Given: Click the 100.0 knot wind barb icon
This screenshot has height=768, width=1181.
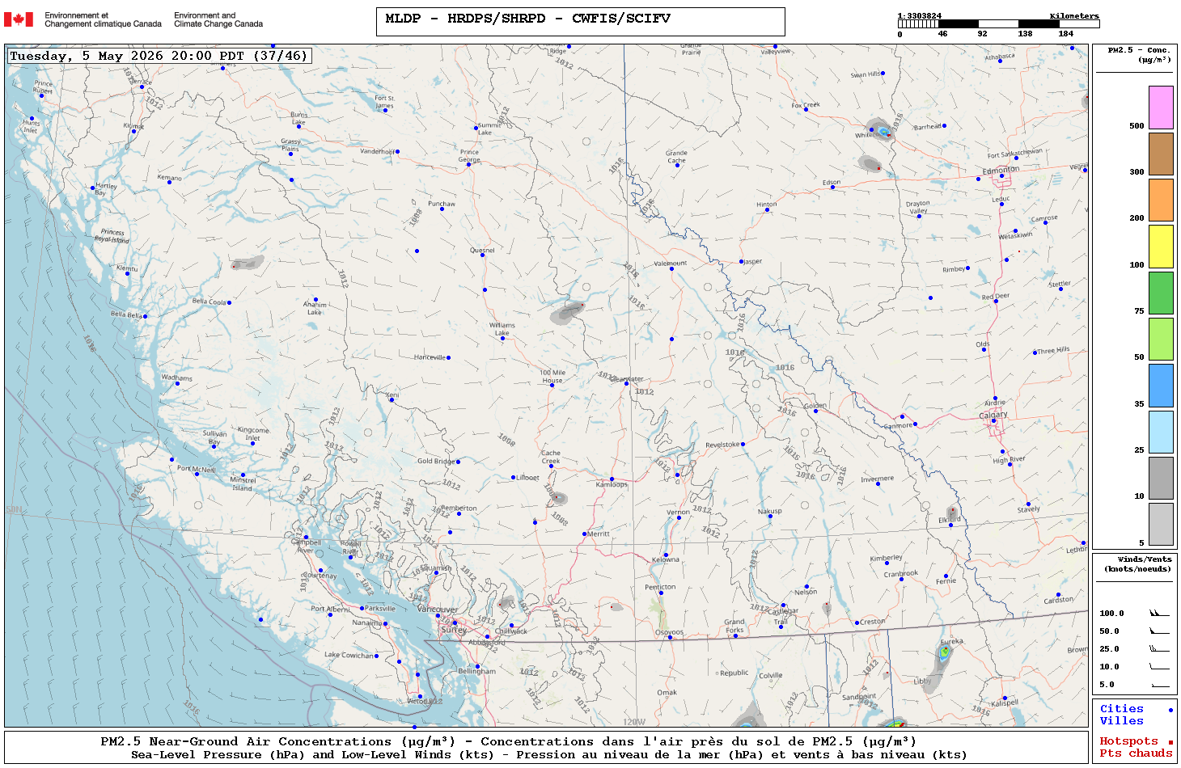Looking at the screenshot, I should point(1159,613).
